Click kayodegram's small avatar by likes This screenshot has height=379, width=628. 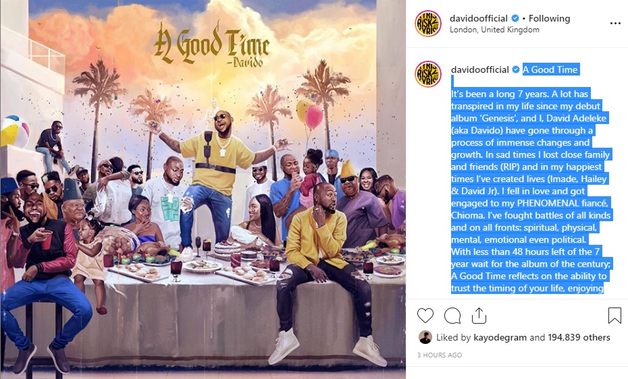(425, 337)
